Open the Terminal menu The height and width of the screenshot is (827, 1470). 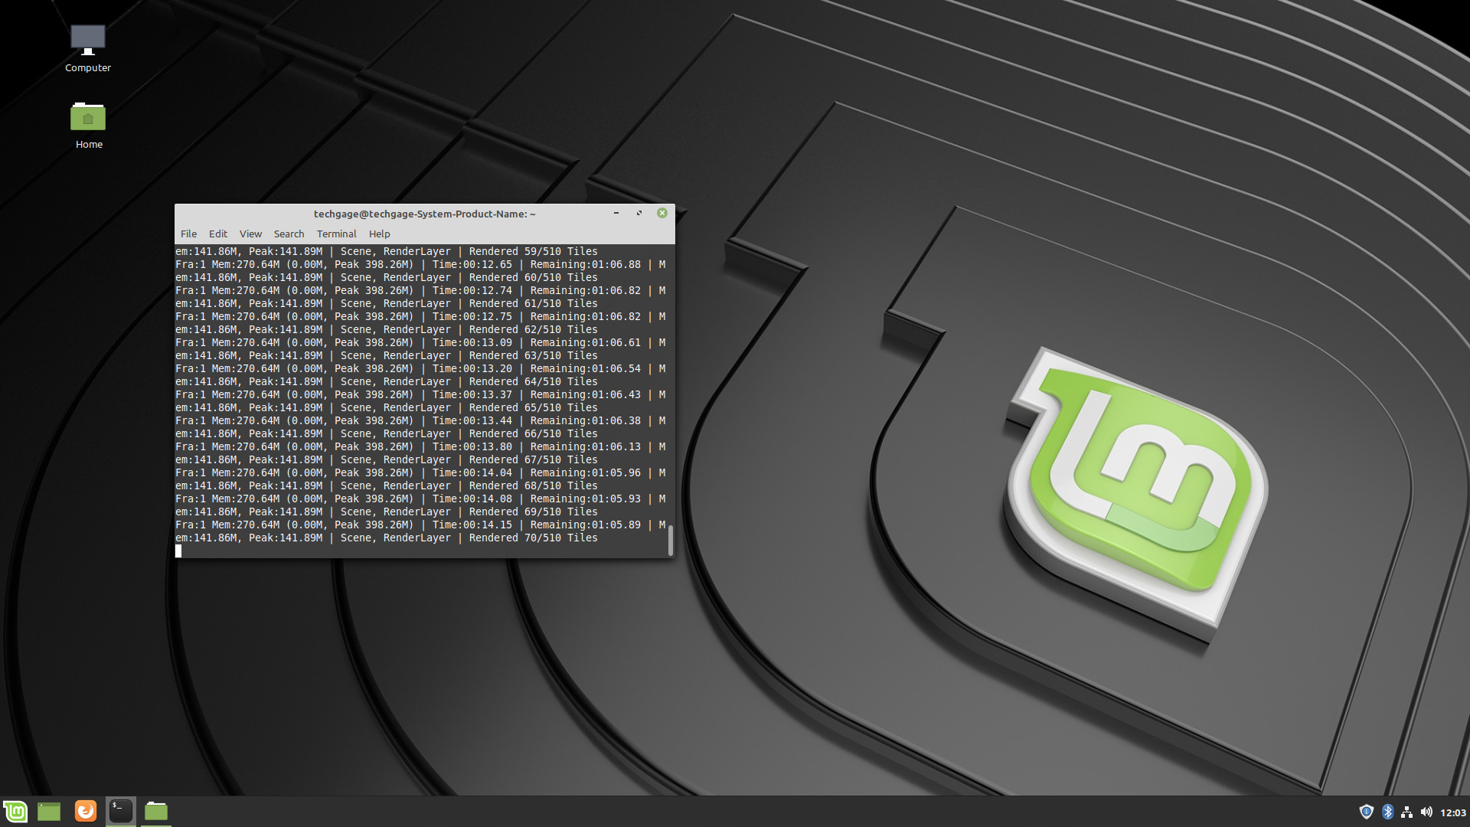click(x=337, y=234)
